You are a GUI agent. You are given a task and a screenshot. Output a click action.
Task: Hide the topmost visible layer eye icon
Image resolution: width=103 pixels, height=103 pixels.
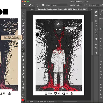click(101, 29)
